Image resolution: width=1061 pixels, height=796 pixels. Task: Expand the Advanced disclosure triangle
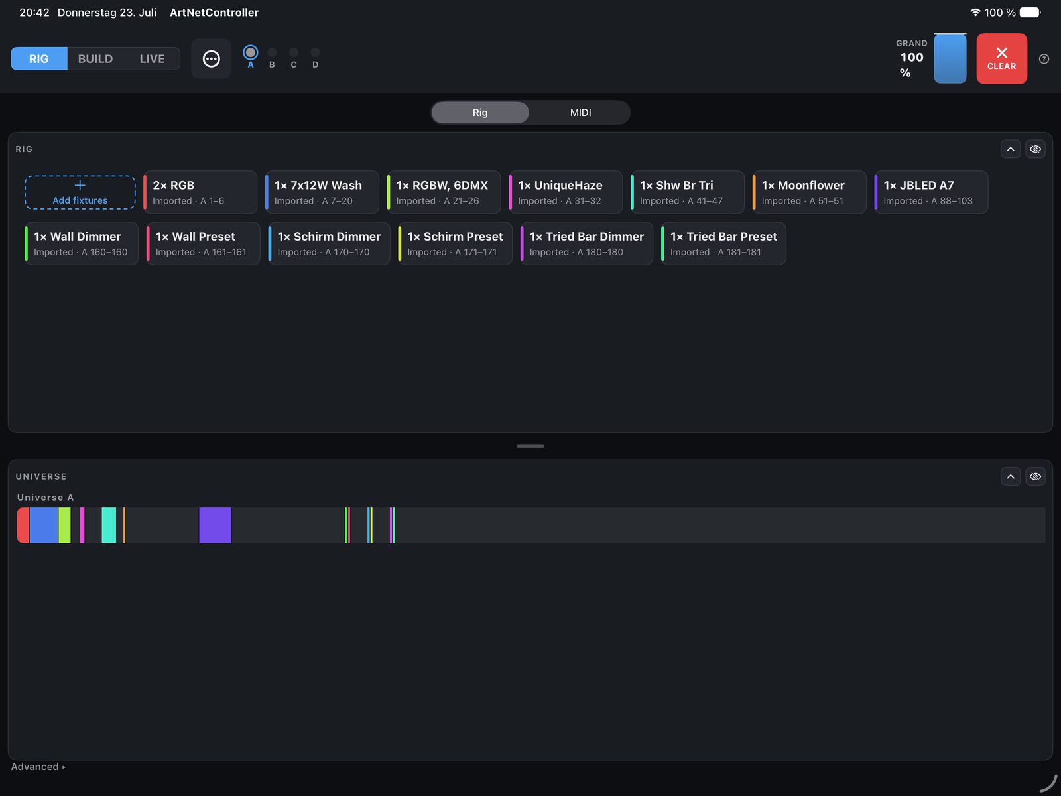38,767
